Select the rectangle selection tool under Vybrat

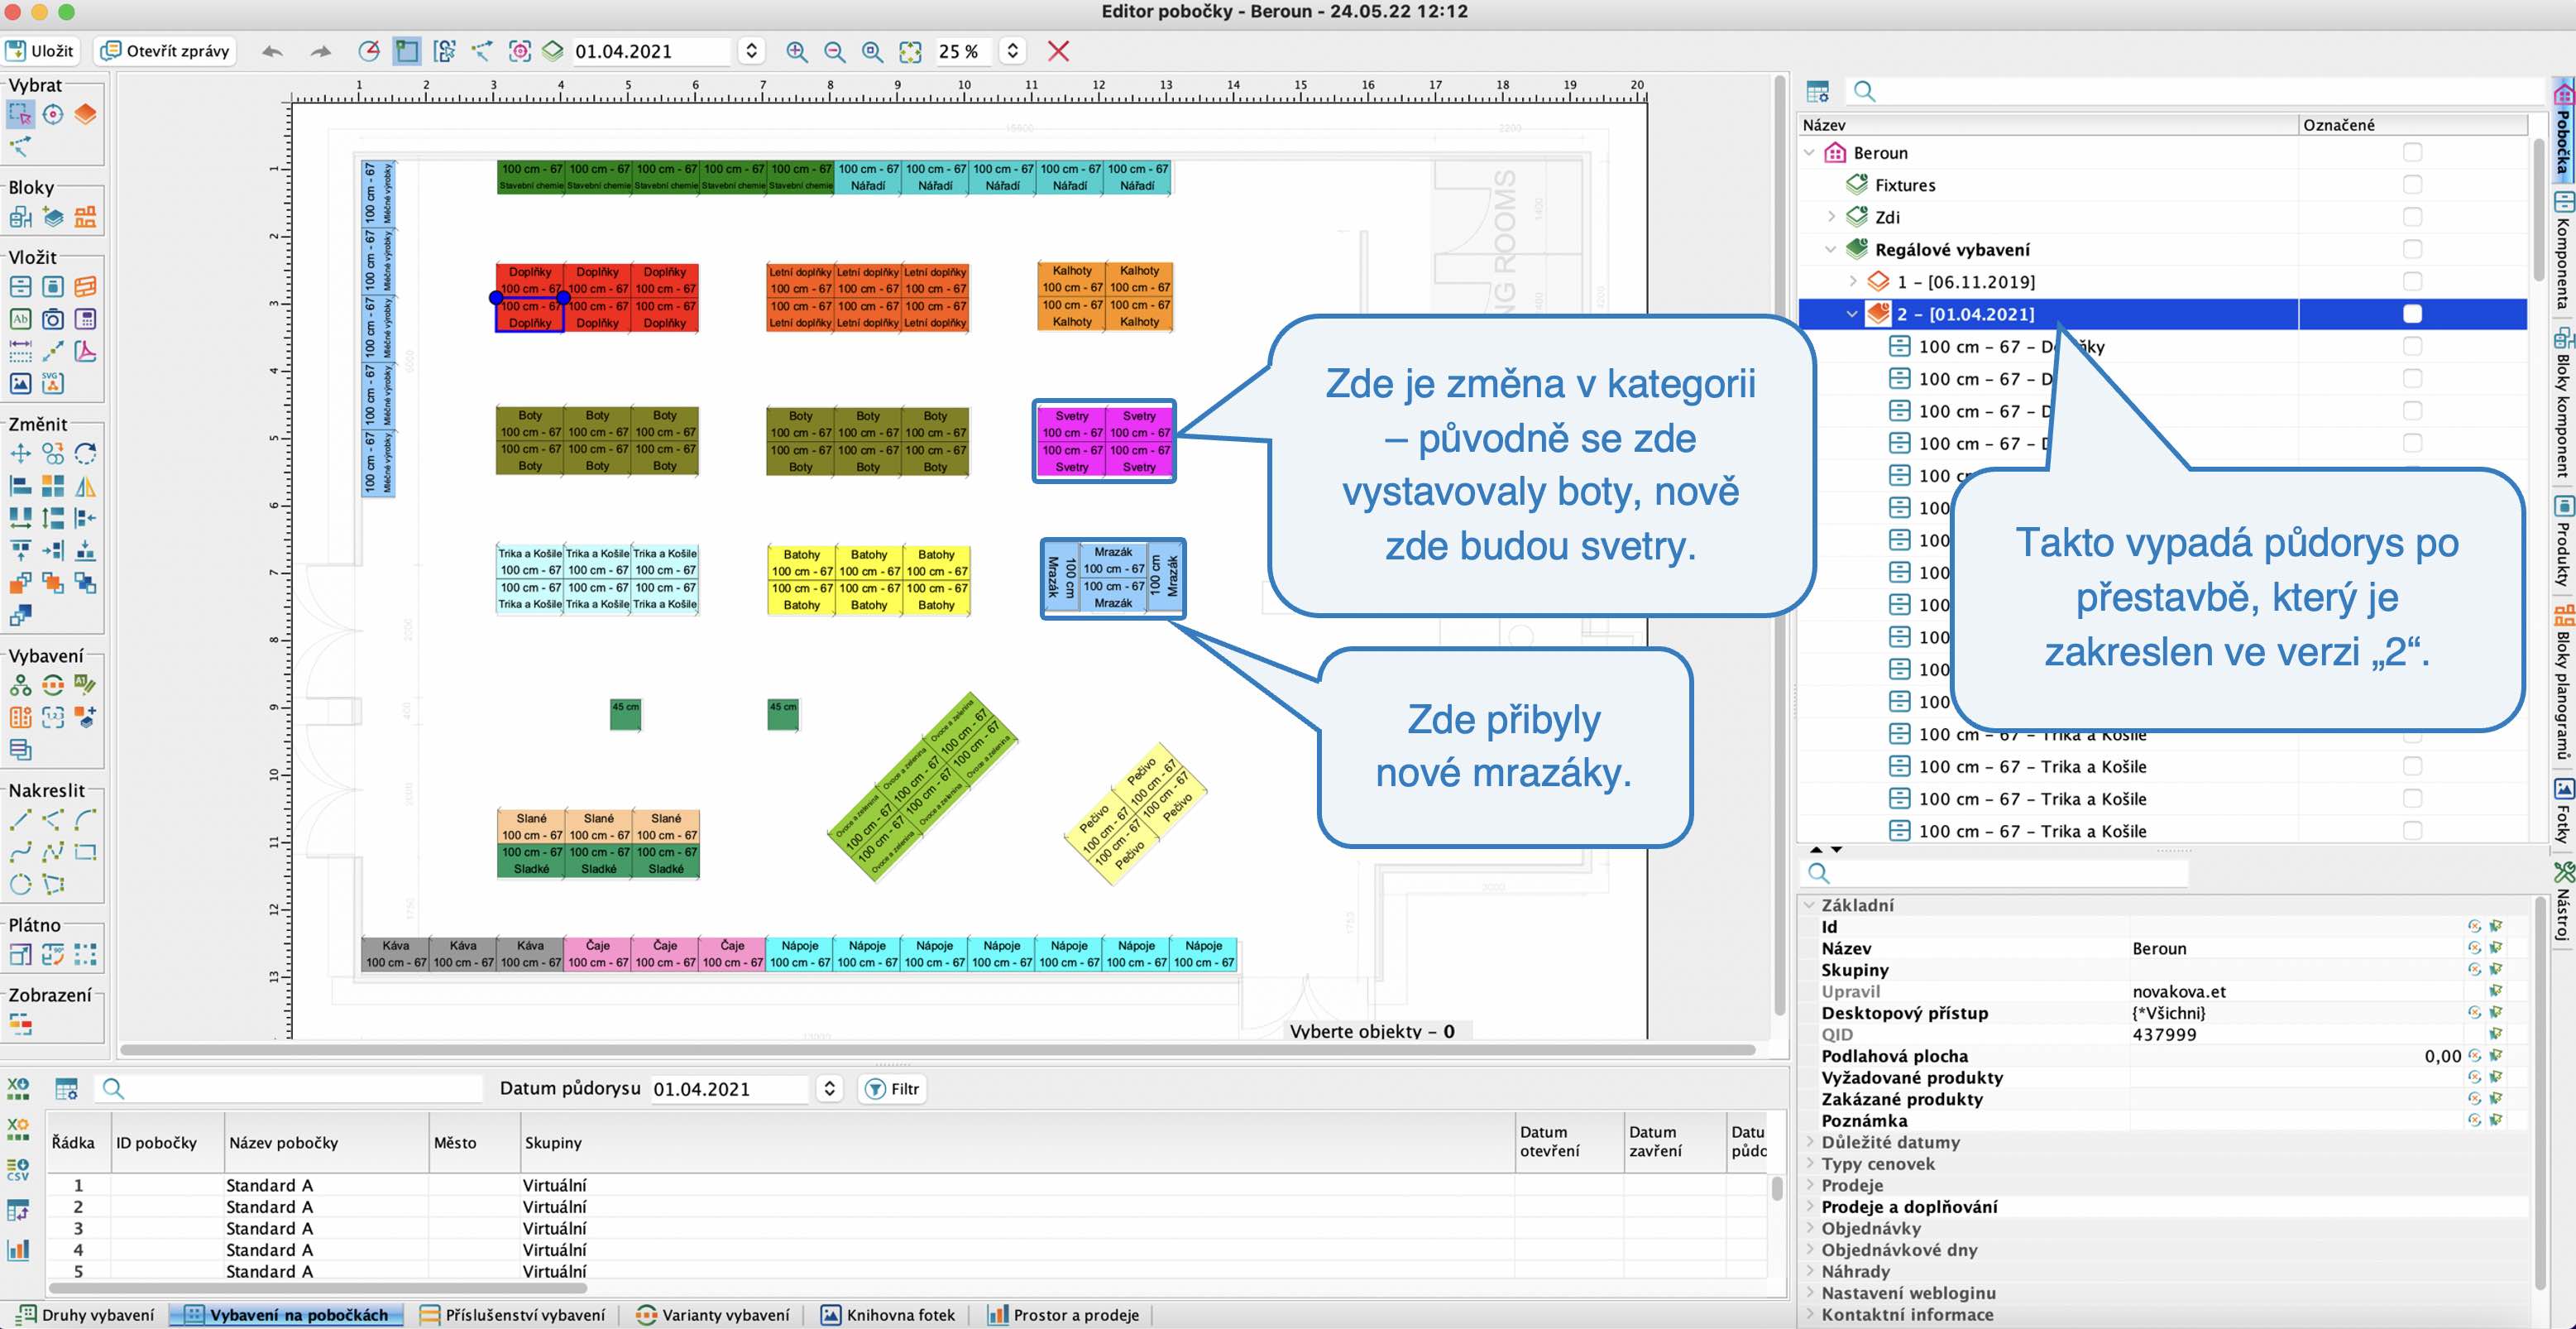pyautogui.click(x=20, y=115)
